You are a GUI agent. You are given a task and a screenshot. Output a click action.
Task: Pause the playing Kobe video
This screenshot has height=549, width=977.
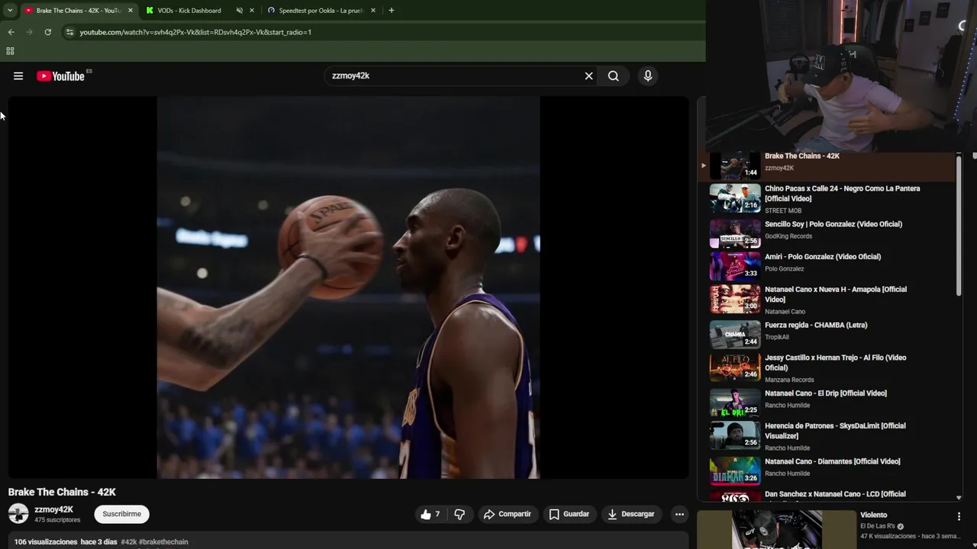point(348,287)
